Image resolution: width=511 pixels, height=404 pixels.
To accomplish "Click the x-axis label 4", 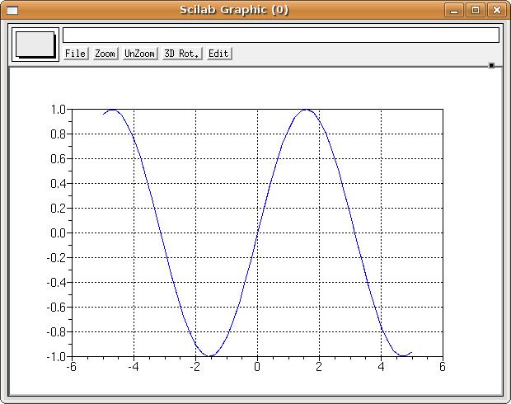I will coord(381,367).
